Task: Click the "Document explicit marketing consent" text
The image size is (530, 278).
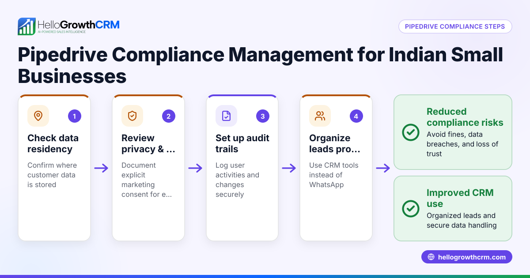Action: click(147, 180)
